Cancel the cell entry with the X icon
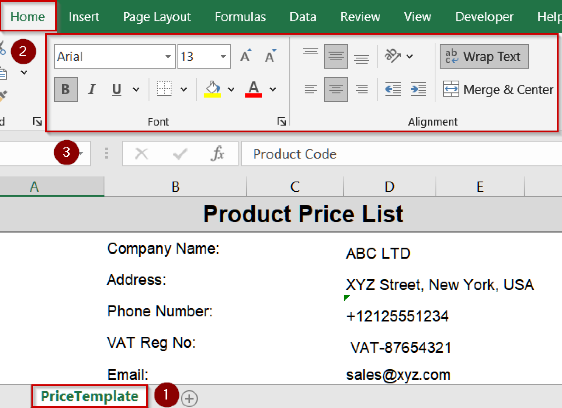562x408 pixels. tap(141, 154)
